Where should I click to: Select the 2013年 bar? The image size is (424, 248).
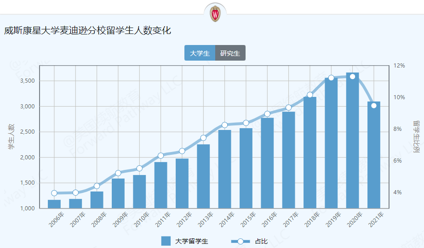pos(203,176)
